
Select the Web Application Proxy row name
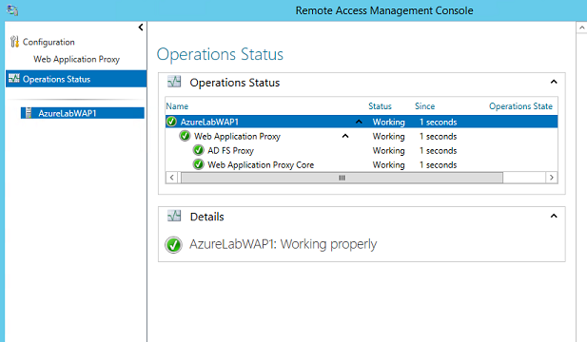click(237, 136)
